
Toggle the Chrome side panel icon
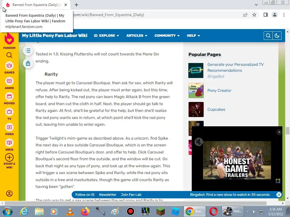point(266,15)
